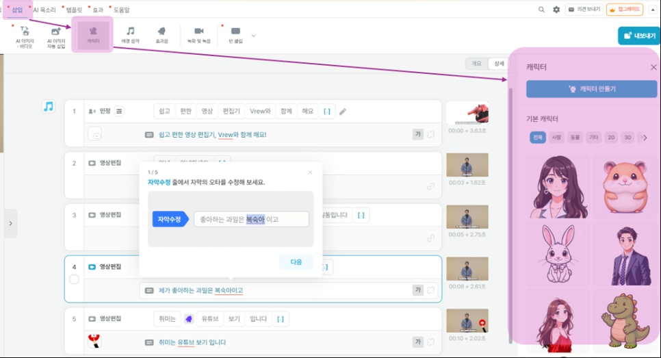Filter characters by 사람
This screenshot has width=661, height=358.
click(556, 137)
